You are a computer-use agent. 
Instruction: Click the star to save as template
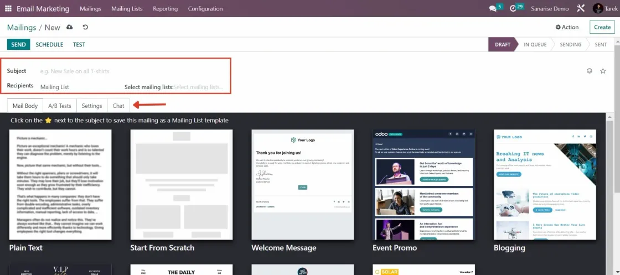603,71
